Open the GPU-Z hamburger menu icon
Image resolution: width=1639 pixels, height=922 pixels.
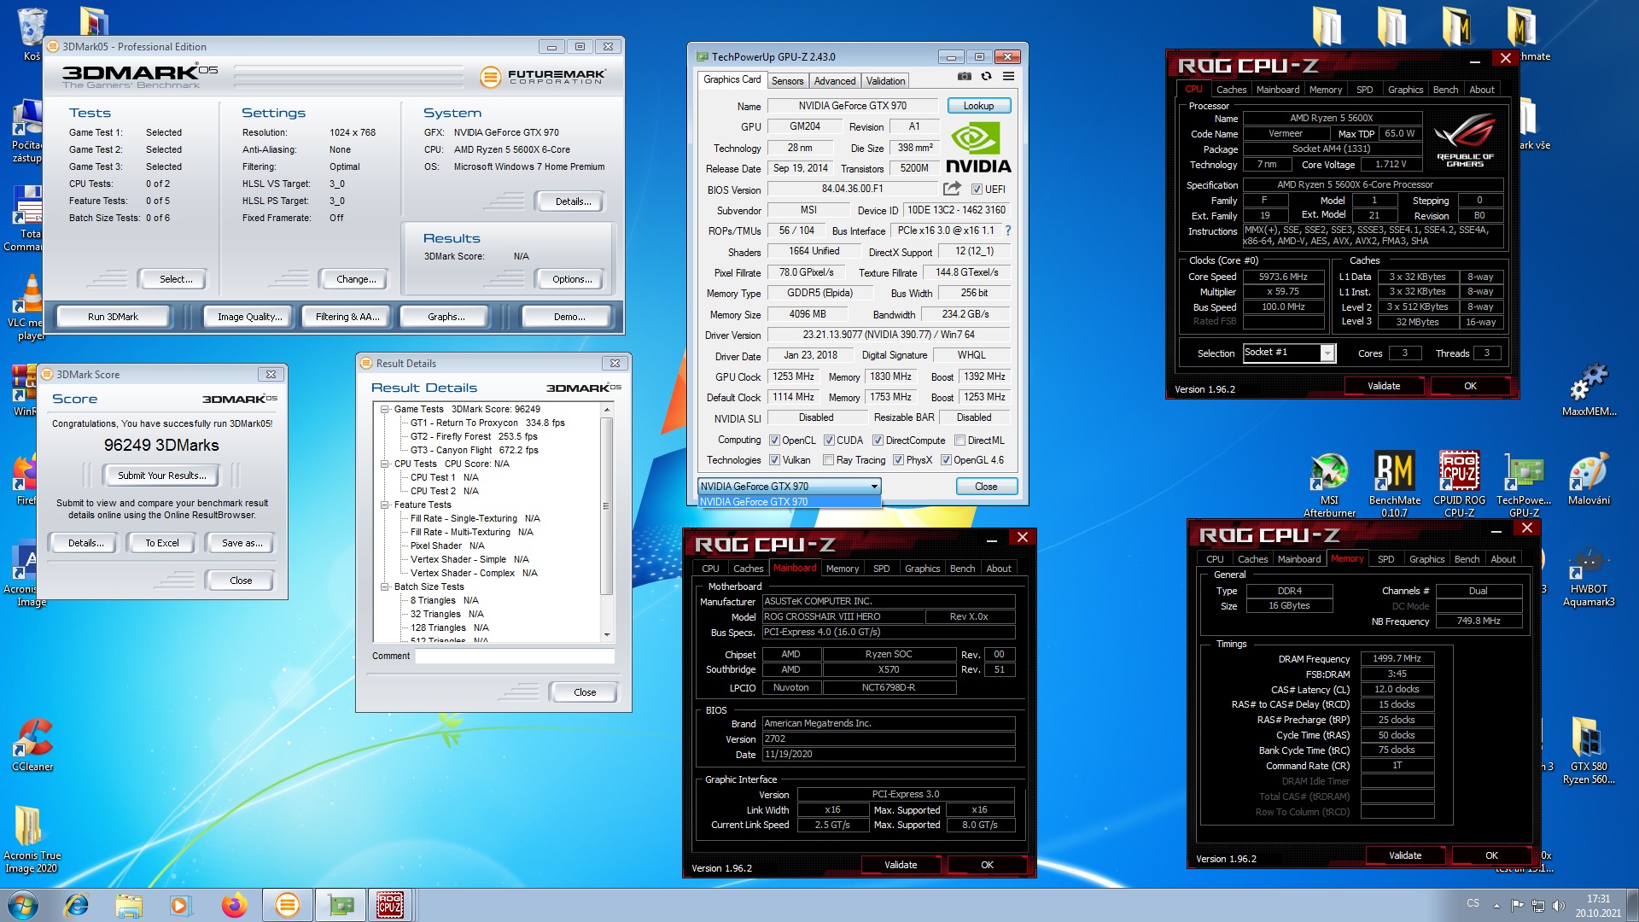tap(1008, 76)
